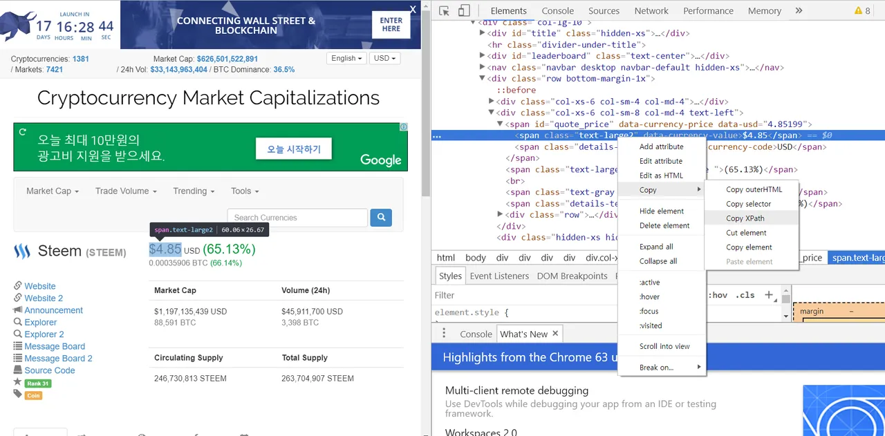
Task: Open the USD currency dropdown
Action: (385, 59)
